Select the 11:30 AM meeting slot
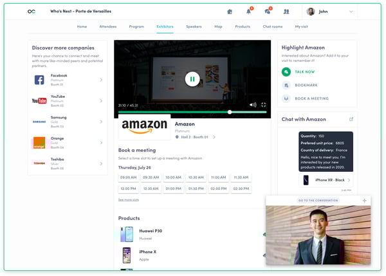Image resolution: width=386 pixels, height=276 pixels. 241,178
